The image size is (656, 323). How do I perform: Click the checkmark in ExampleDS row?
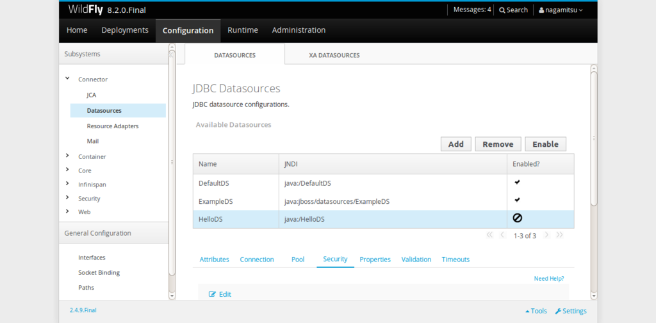(518, 200)
